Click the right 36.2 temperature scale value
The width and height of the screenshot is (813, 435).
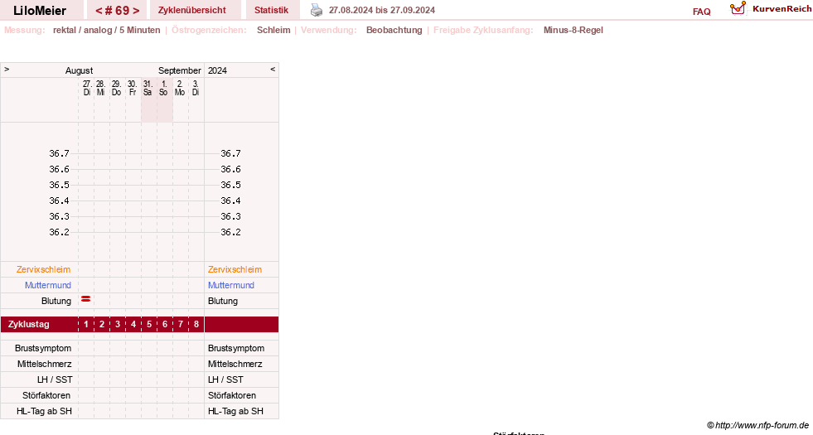coord(230,232)
